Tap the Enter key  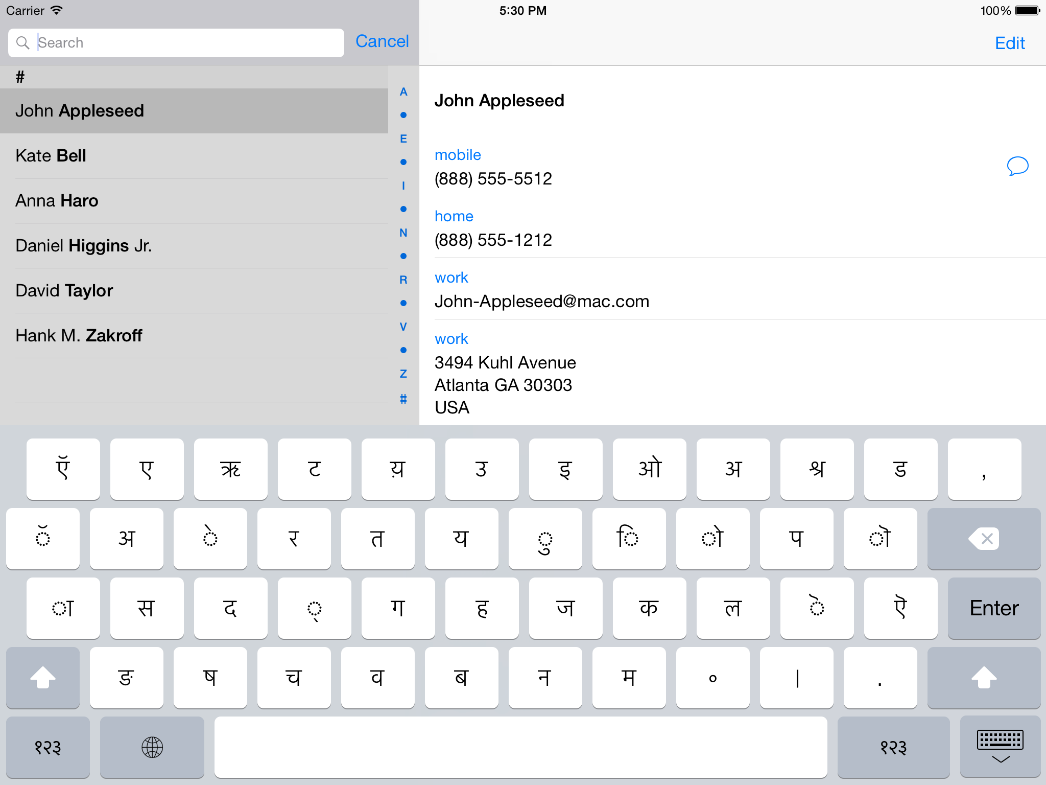point(994,608)
